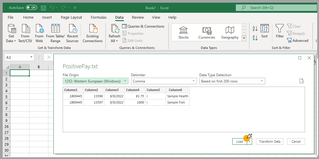Click the Column6 preview header
The height and width of the screenshot is (159, 319).
point(178,90)
